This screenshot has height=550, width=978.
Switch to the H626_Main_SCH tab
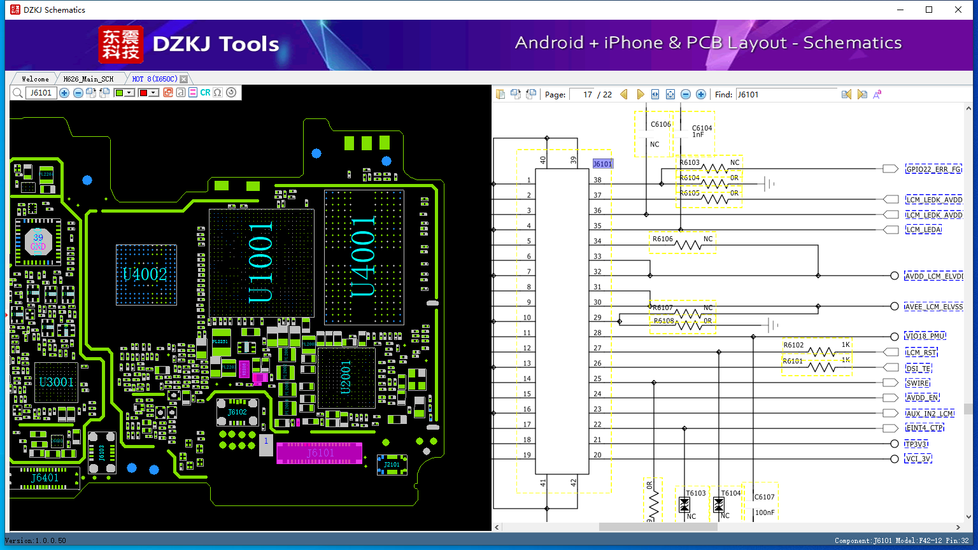coord(89,79)
